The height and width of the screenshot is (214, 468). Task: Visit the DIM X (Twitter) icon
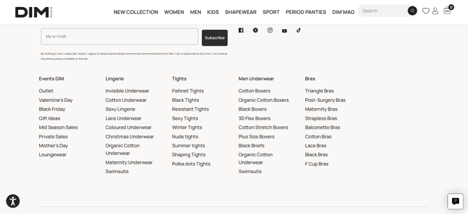click(x=256, y=30)
